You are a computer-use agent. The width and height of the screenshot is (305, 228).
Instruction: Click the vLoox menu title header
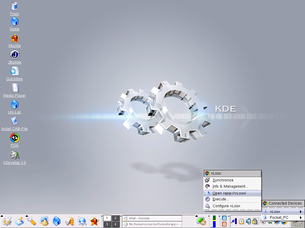point(232,173)
